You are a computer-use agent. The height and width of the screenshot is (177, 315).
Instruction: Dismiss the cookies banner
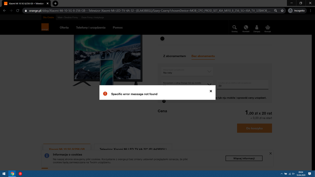271,153
